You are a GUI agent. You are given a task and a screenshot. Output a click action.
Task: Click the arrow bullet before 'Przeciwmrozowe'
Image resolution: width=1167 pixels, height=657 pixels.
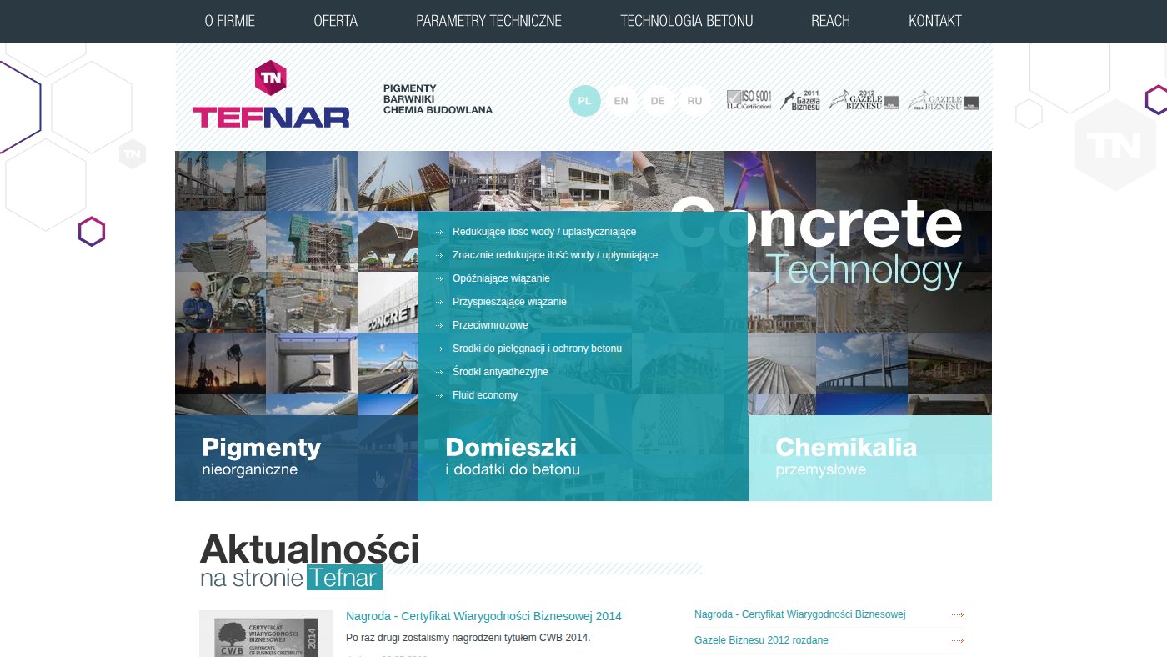pos(439,325)
